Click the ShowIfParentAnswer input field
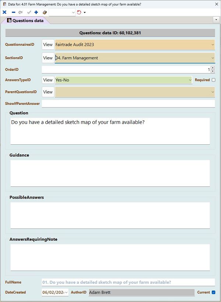 point(129,104)
